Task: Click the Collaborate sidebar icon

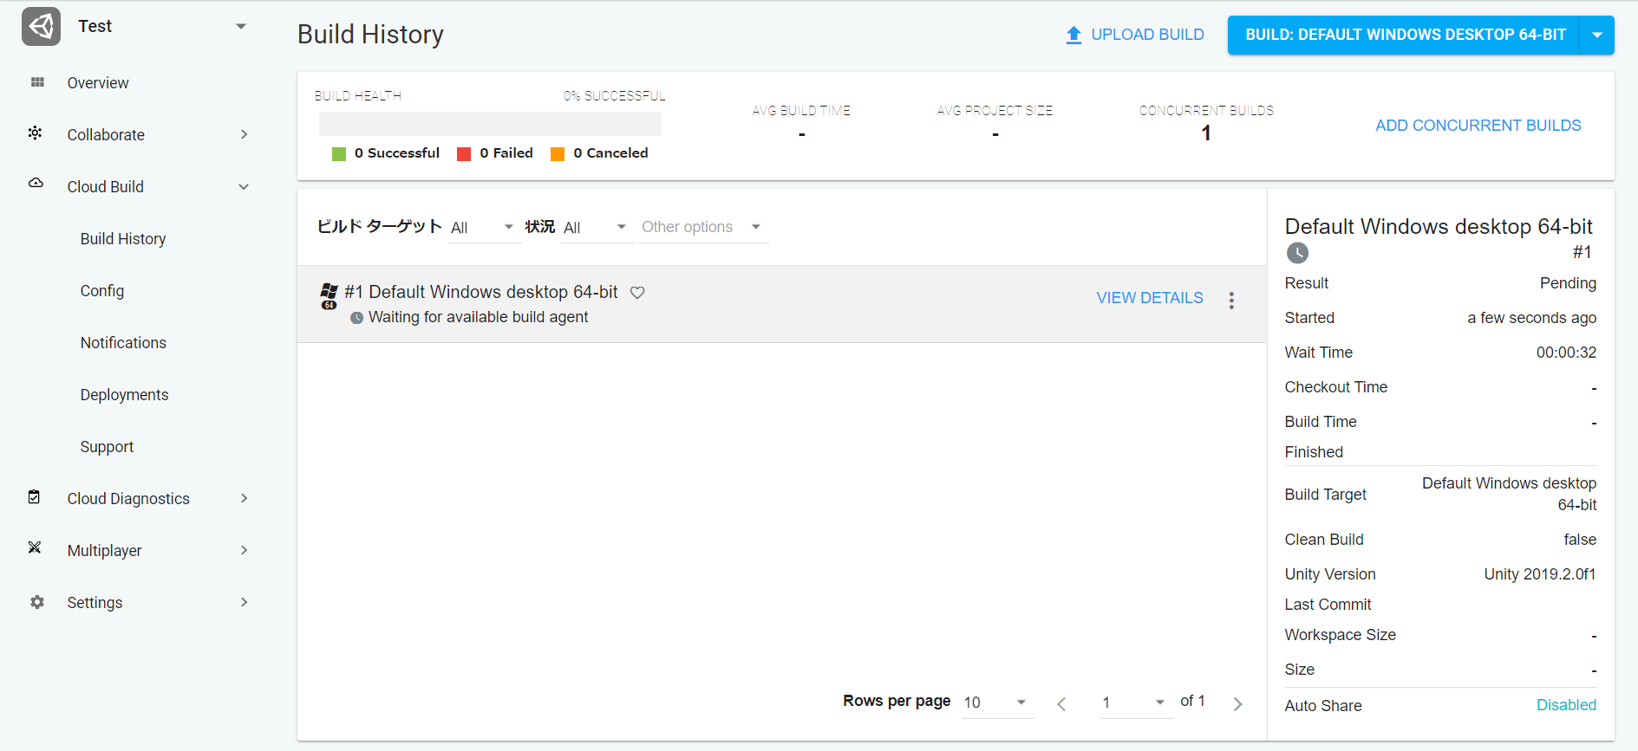Action: [35, 133]
